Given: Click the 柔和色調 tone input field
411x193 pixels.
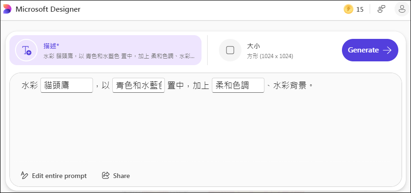Looking at the screenshot, I should (x=238, y=85).
